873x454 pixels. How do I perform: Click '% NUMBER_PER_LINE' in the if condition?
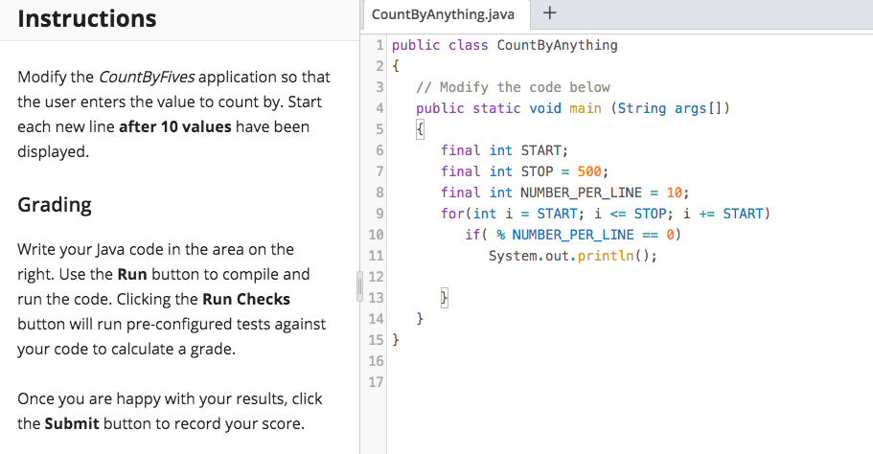pos(565,235)
